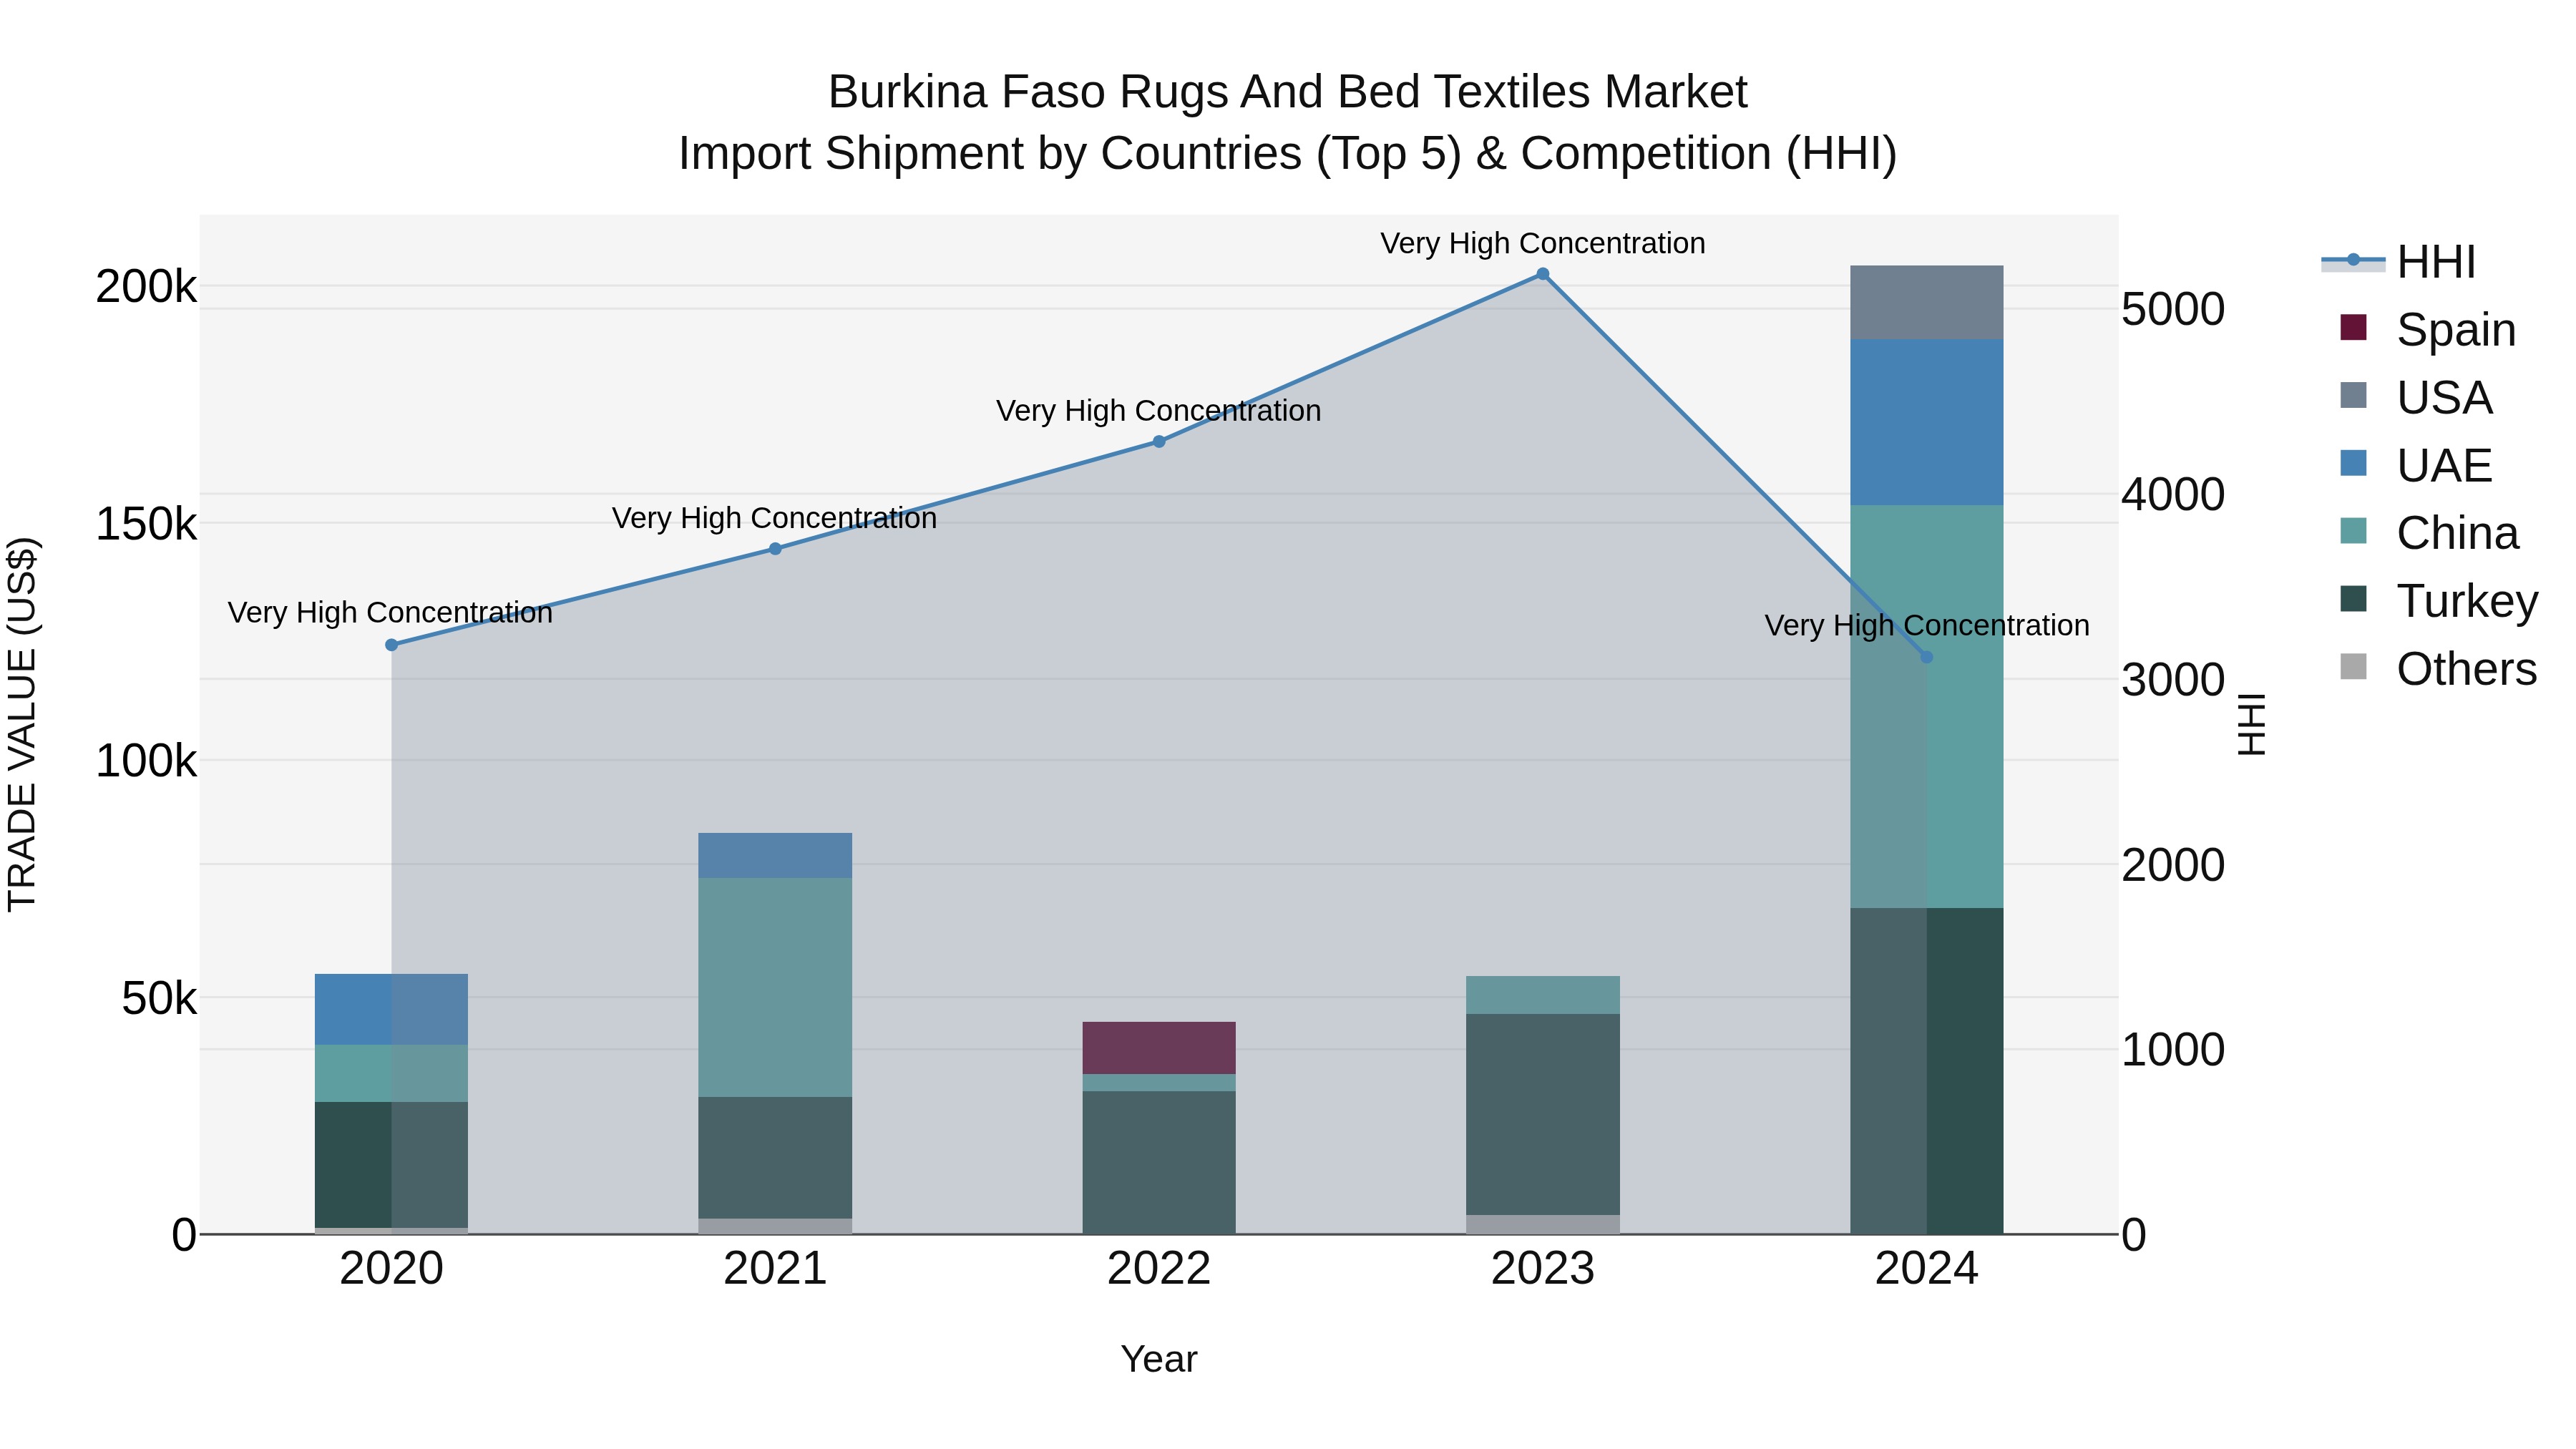Screen dimensions: 2576x1449
Task: Click the China segment of the 2021 bar
Action: point(775,987)
